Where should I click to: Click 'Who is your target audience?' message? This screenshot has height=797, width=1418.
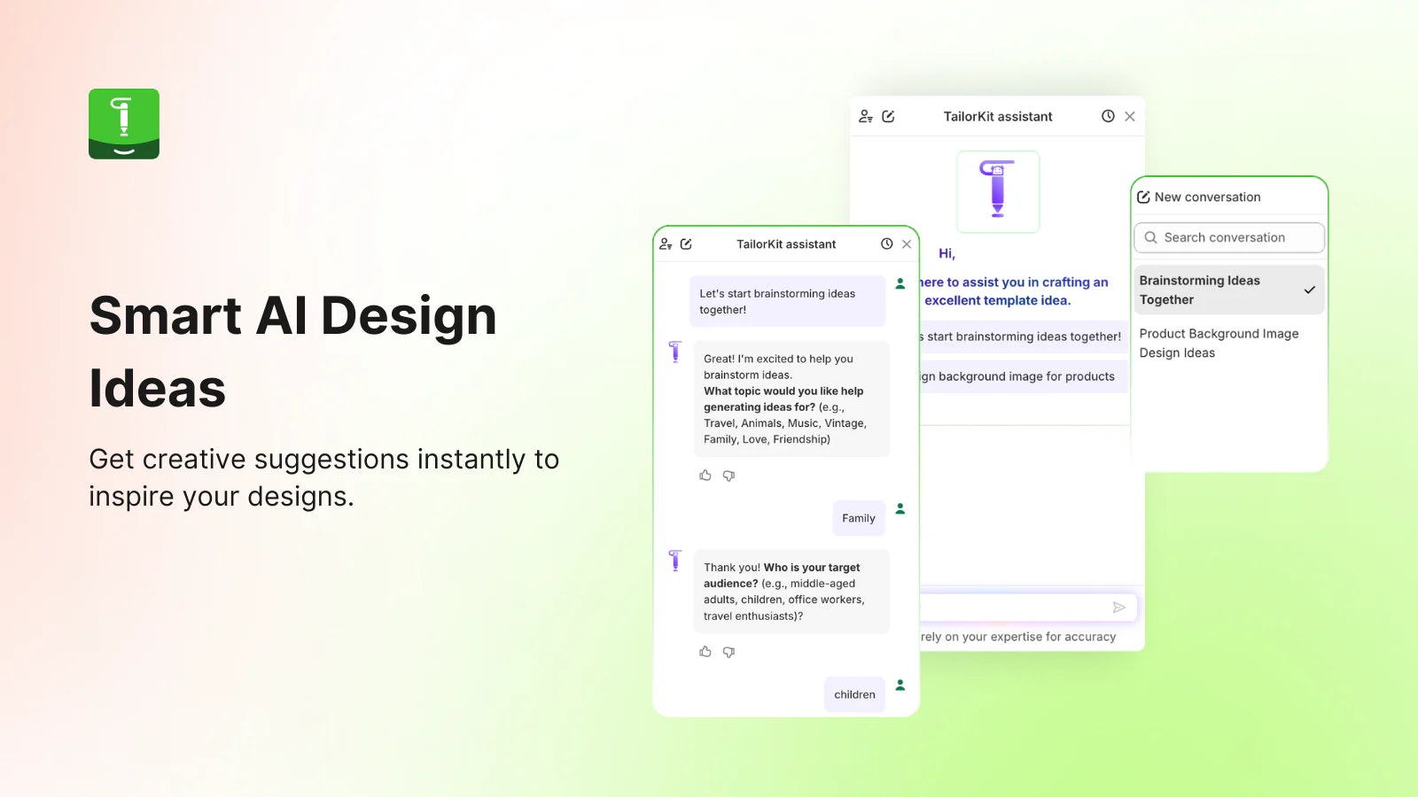(x=791, y=592)
